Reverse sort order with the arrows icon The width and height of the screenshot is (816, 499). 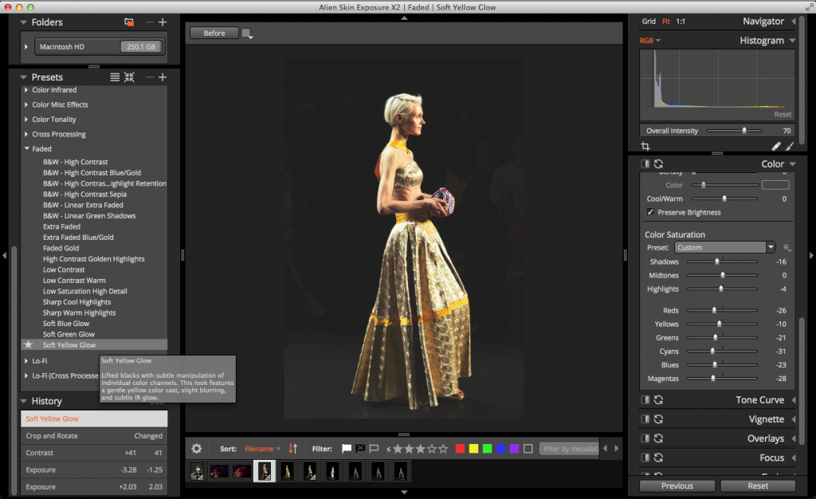[x=292, y=449]
